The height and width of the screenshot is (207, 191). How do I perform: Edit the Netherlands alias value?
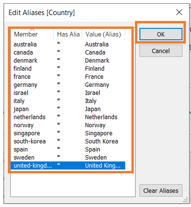(x=101, y=117)
